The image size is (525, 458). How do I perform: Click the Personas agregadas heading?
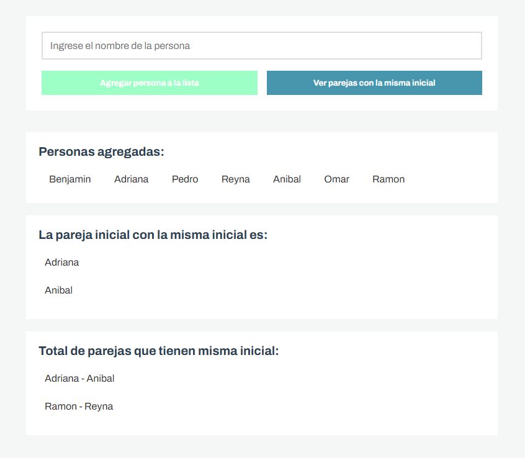(101, 151)
